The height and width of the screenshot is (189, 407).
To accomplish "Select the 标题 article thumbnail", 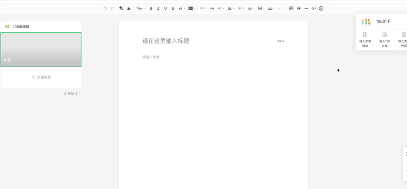I will coord(41,49).
